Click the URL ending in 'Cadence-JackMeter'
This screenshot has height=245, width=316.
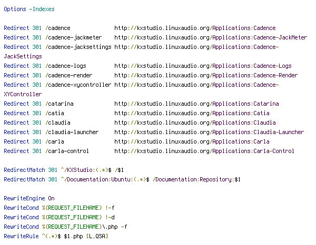click(211, 38)
